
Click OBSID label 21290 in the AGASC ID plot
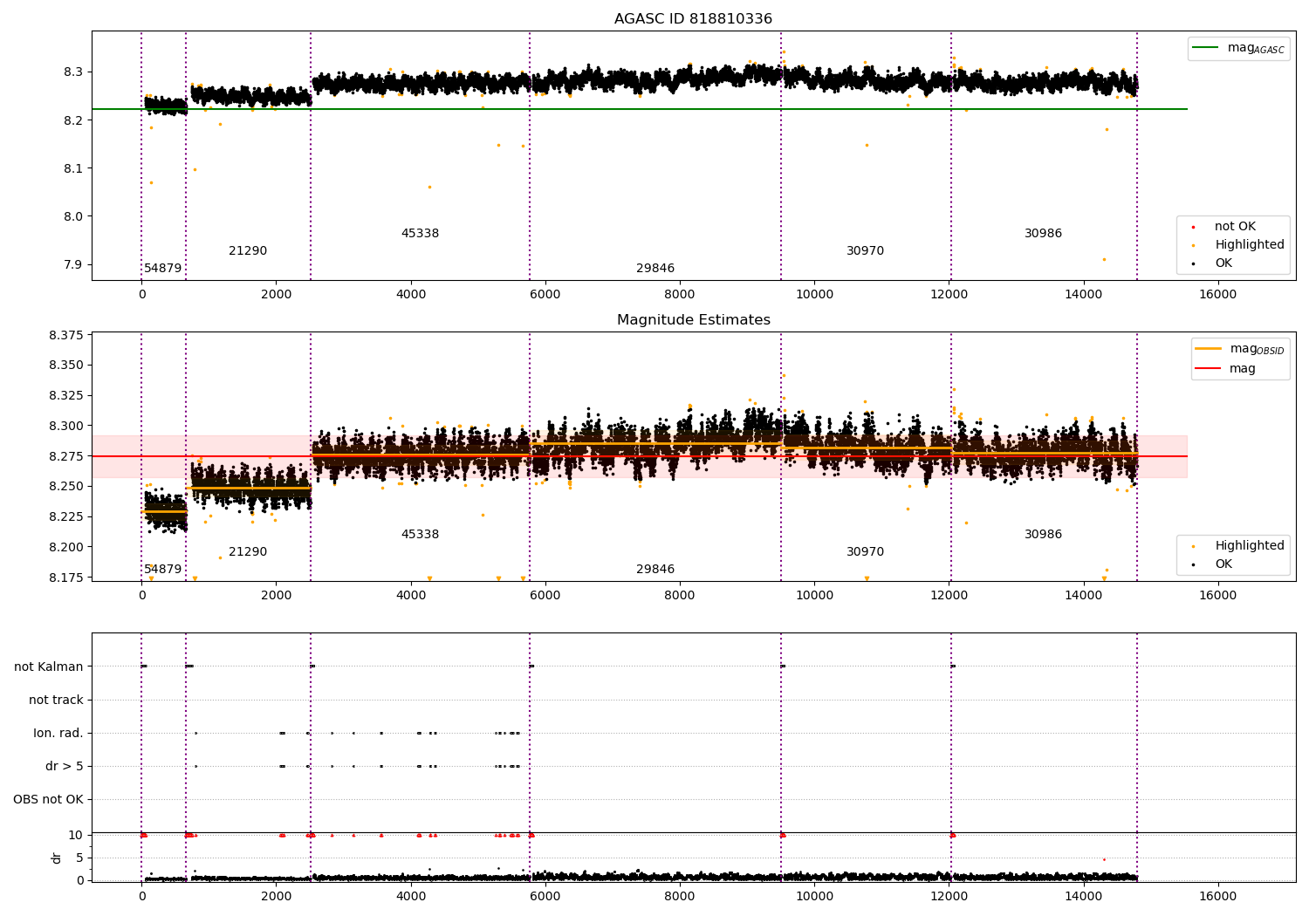248,251
